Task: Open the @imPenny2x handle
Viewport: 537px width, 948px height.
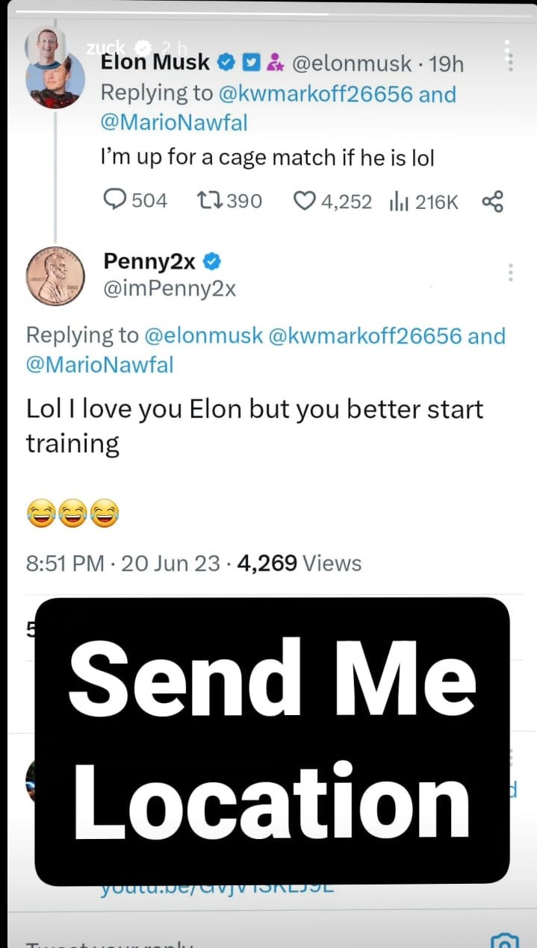Action: pyautogui.click(x=170, y=289)
